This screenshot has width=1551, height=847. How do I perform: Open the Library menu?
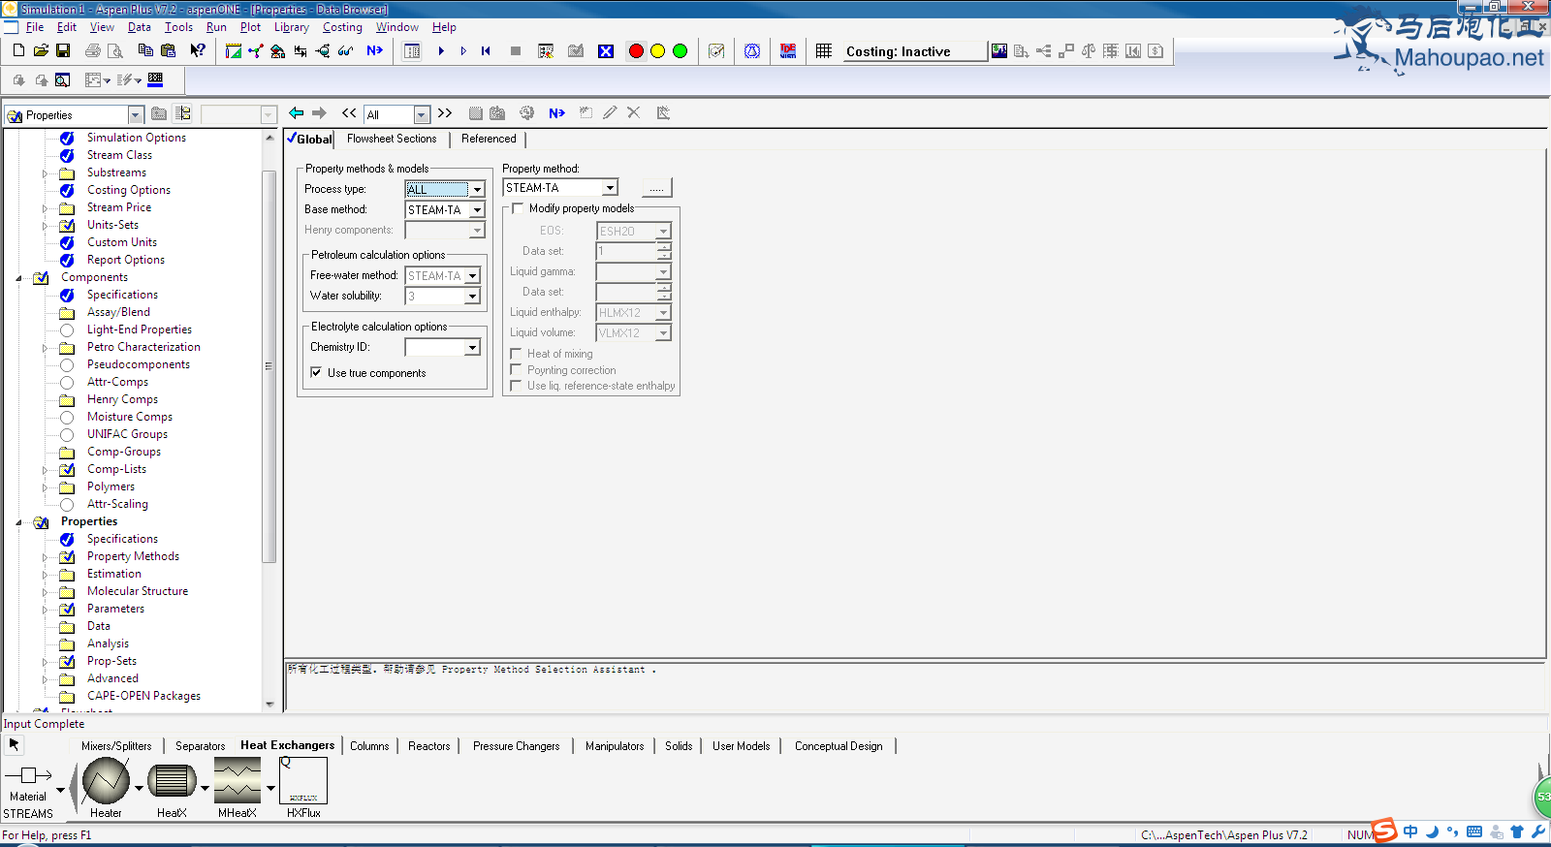(291, 27)
